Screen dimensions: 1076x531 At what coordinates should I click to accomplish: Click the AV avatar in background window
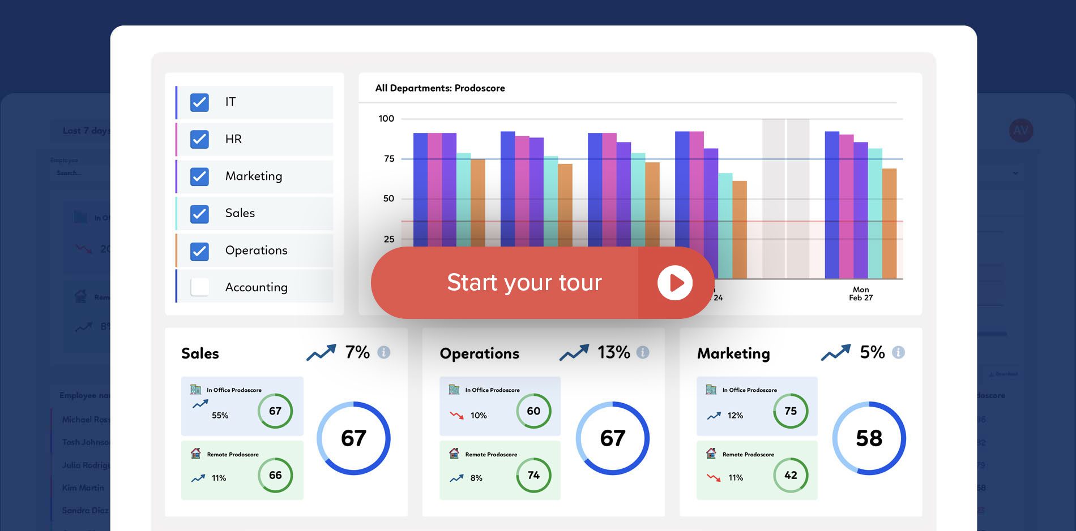click(1021, 131)
